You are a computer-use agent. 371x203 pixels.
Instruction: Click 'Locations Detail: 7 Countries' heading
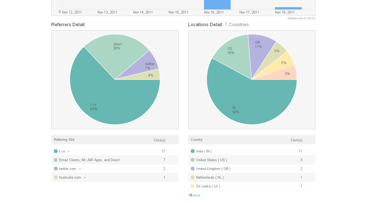219,25
